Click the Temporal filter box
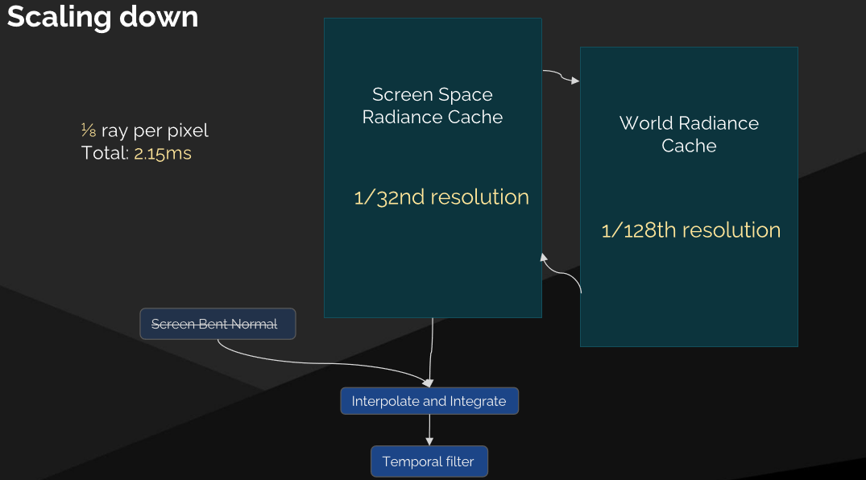Image resolution: width=866 pixels, height=480 pixels. pyautogui.click(x=429, y=461)
